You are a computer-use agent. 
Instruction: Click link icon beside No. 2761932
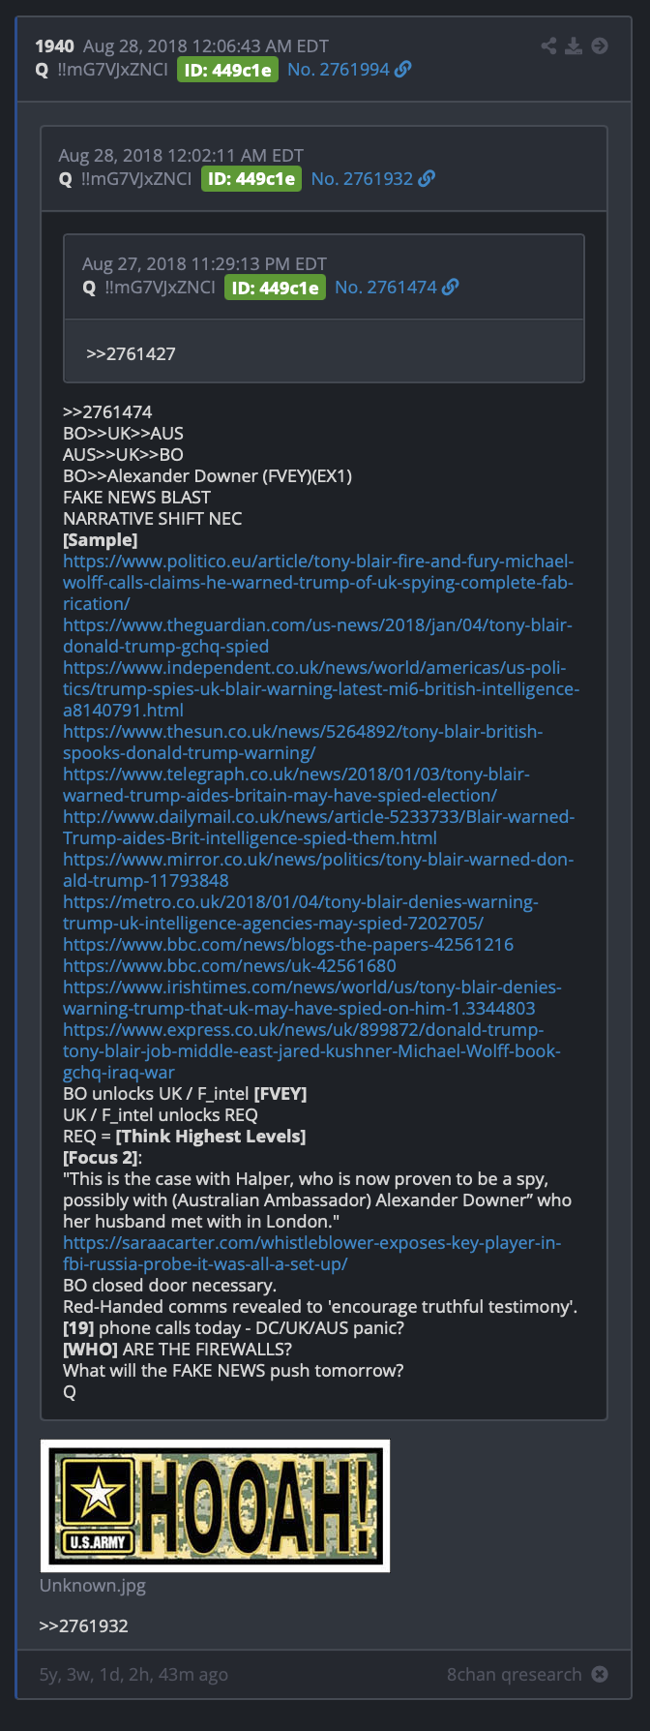click(x=427, y=178)
